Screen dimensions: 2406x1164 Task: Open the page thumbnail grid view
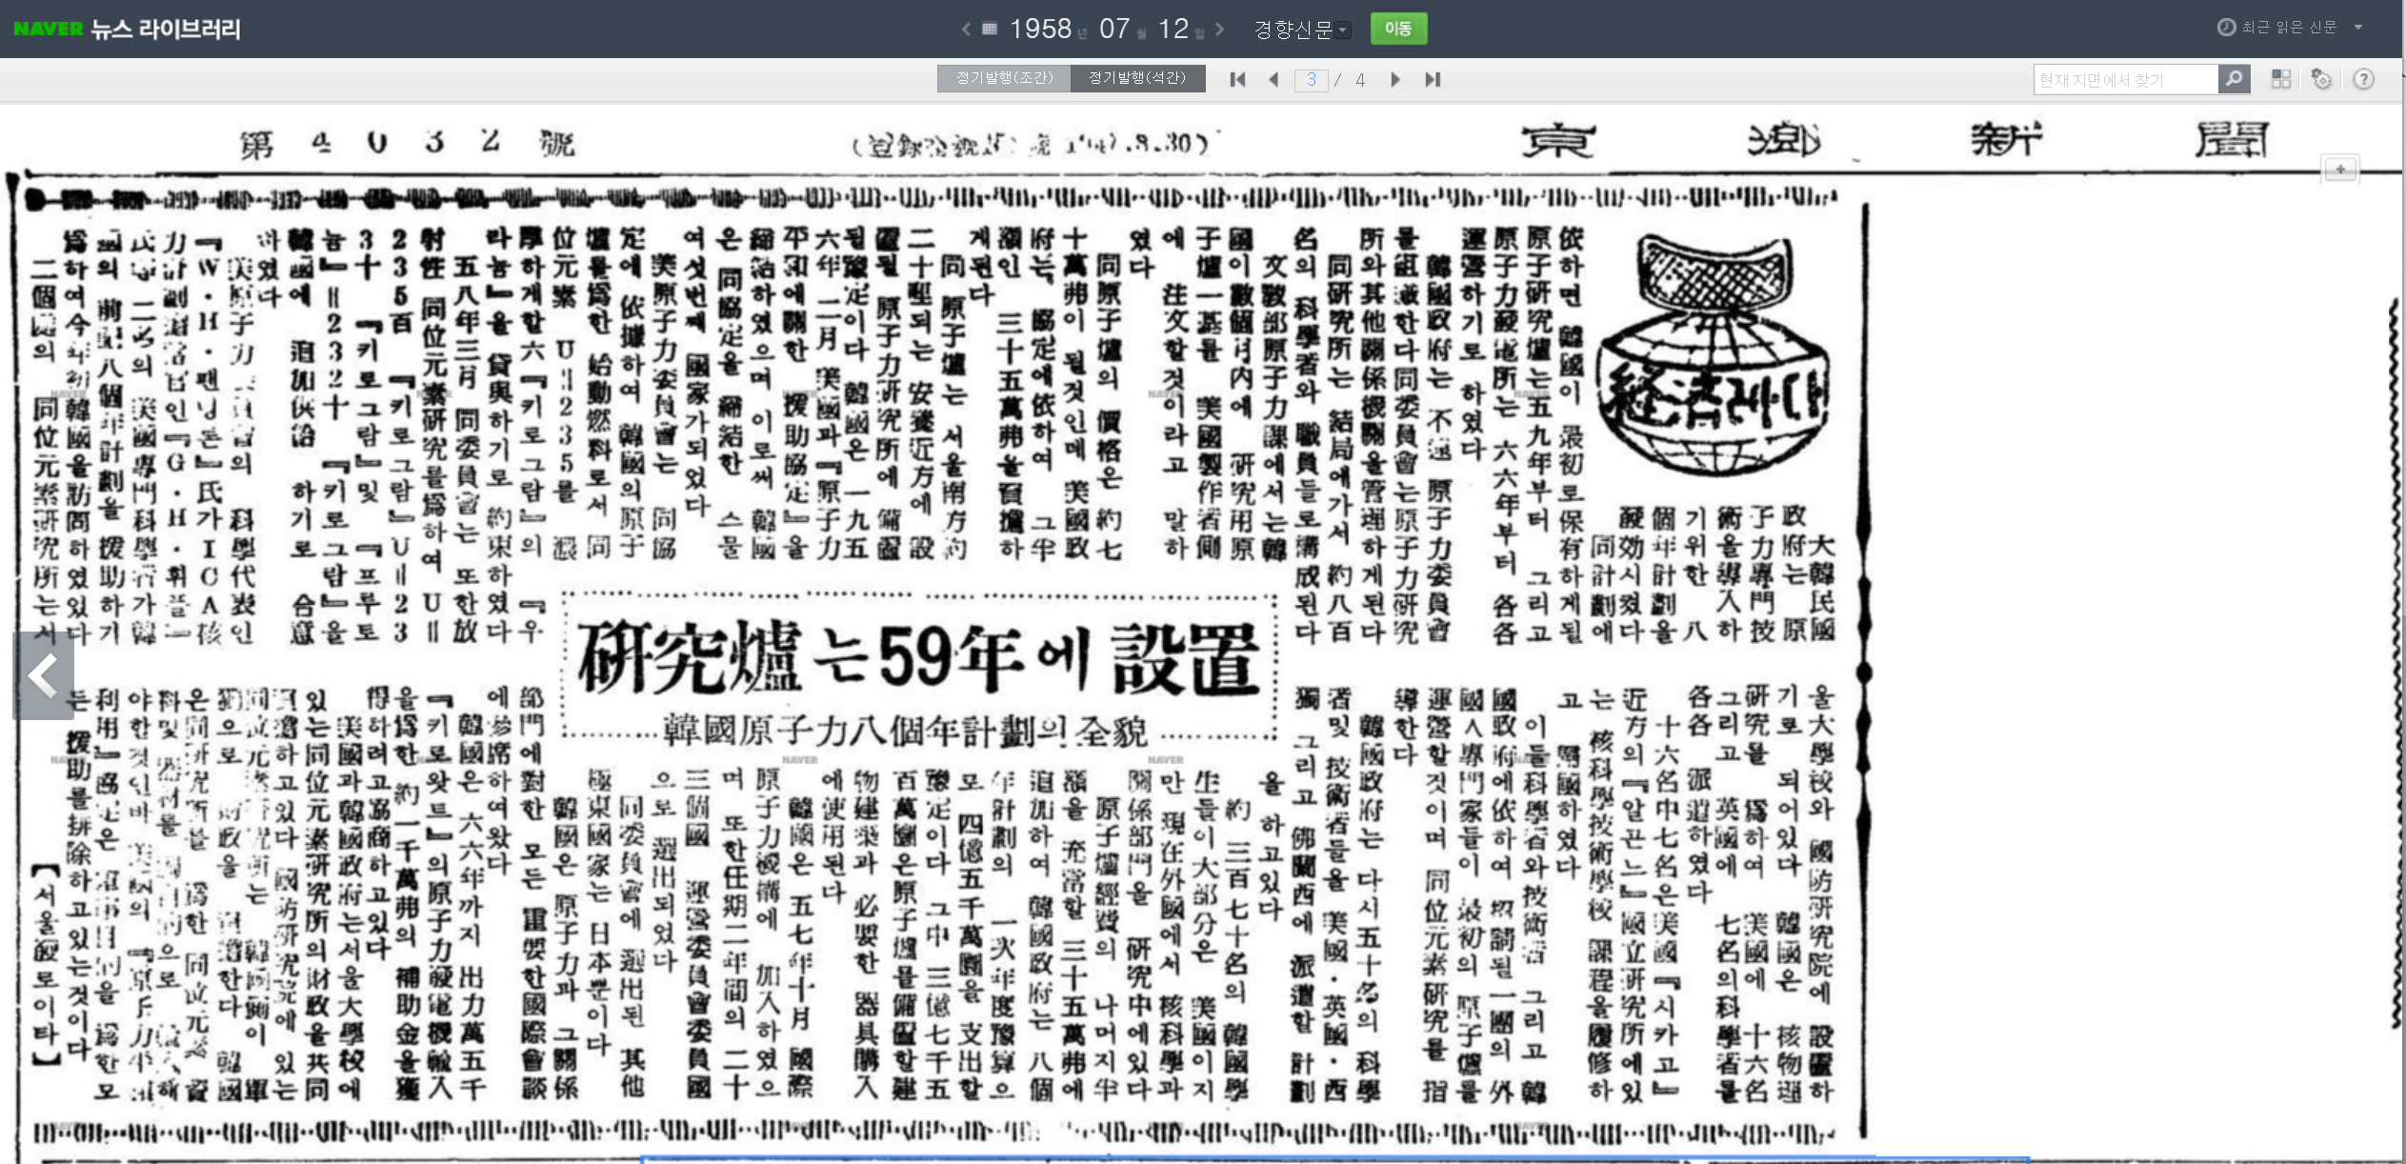click(x=2280, y=79)
